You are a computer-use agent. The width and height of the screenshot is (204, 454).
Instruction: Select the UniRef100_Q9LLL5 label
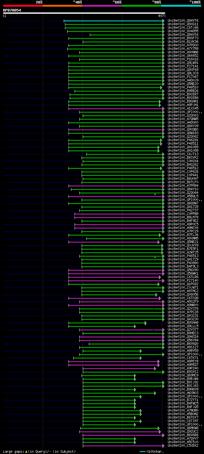pos(183,326)
